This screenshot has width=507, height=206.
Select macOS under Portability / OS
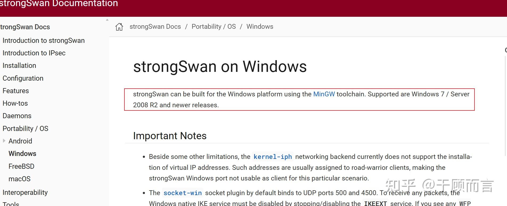(19, 179)
